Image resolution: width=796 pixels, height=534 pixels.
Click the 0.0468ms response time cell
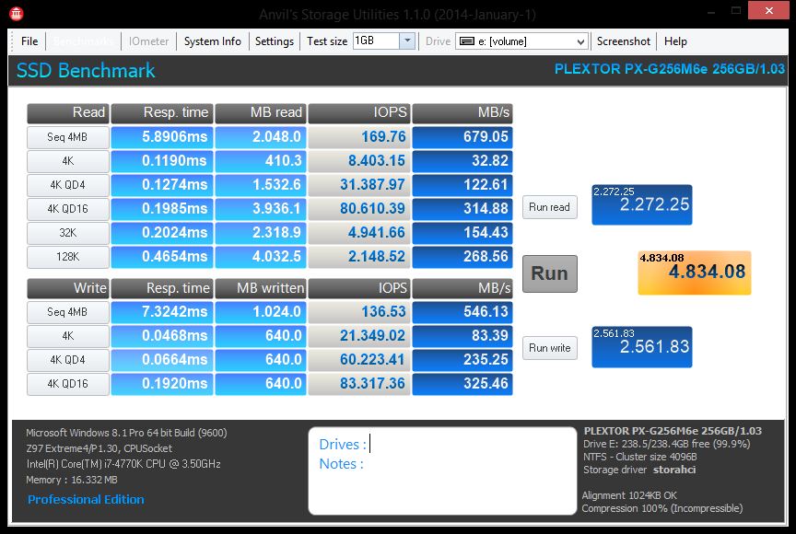click(162, 336)
